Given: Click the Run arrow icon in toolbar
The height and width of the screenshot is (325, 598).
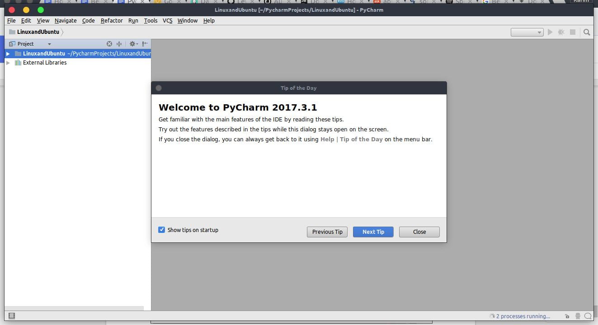Looking at the screenshot, I should click(x=550, y=32).
